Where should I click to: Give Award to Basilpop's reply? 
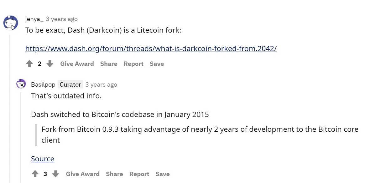click(83, 174)
